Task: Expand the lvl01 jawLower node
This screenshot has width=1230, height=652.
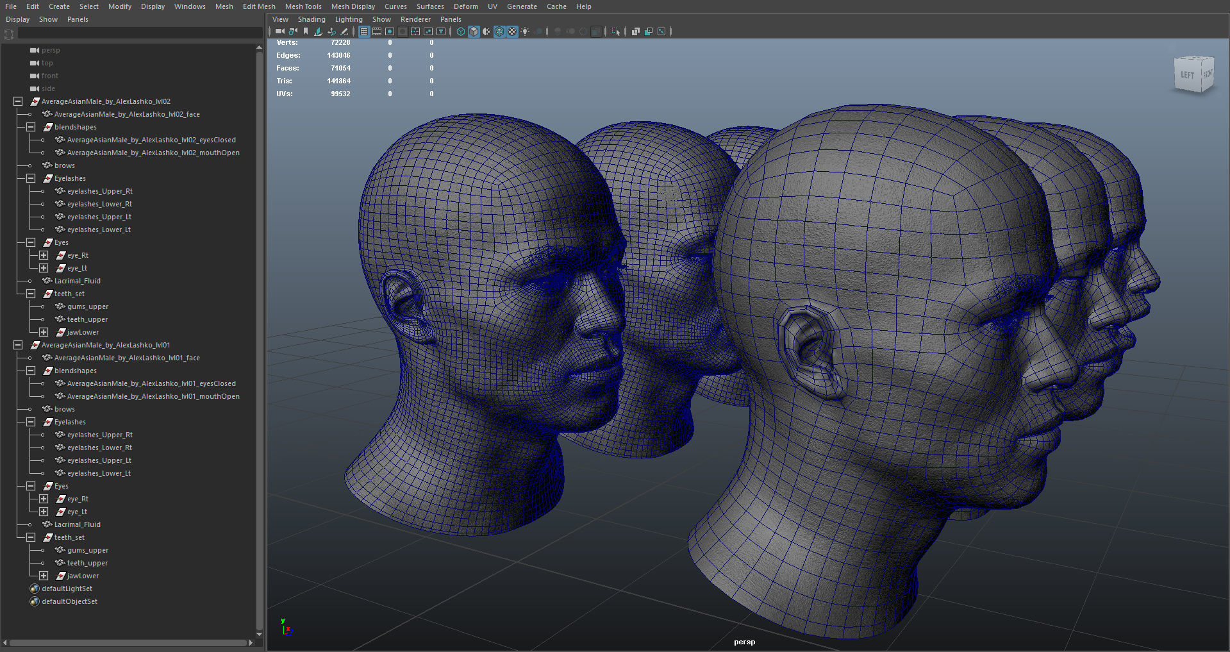Action: point(44,576)
